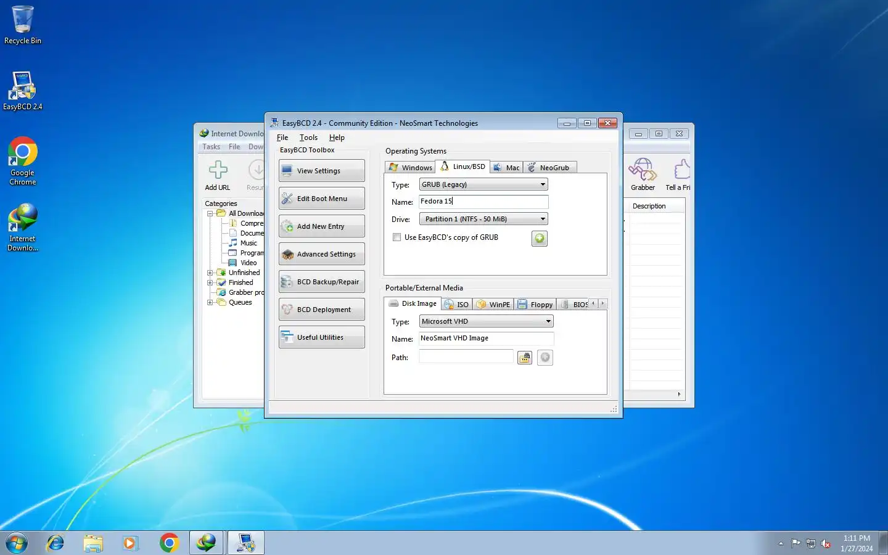This screenshot has width=888, height=555.
Task: Switch to the NeoGrub tab
Action: click(x=549, y=168)
